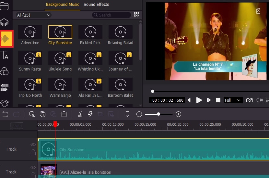Select the Warm Banjo music track

pyautogui.click(x=60, y=87)
